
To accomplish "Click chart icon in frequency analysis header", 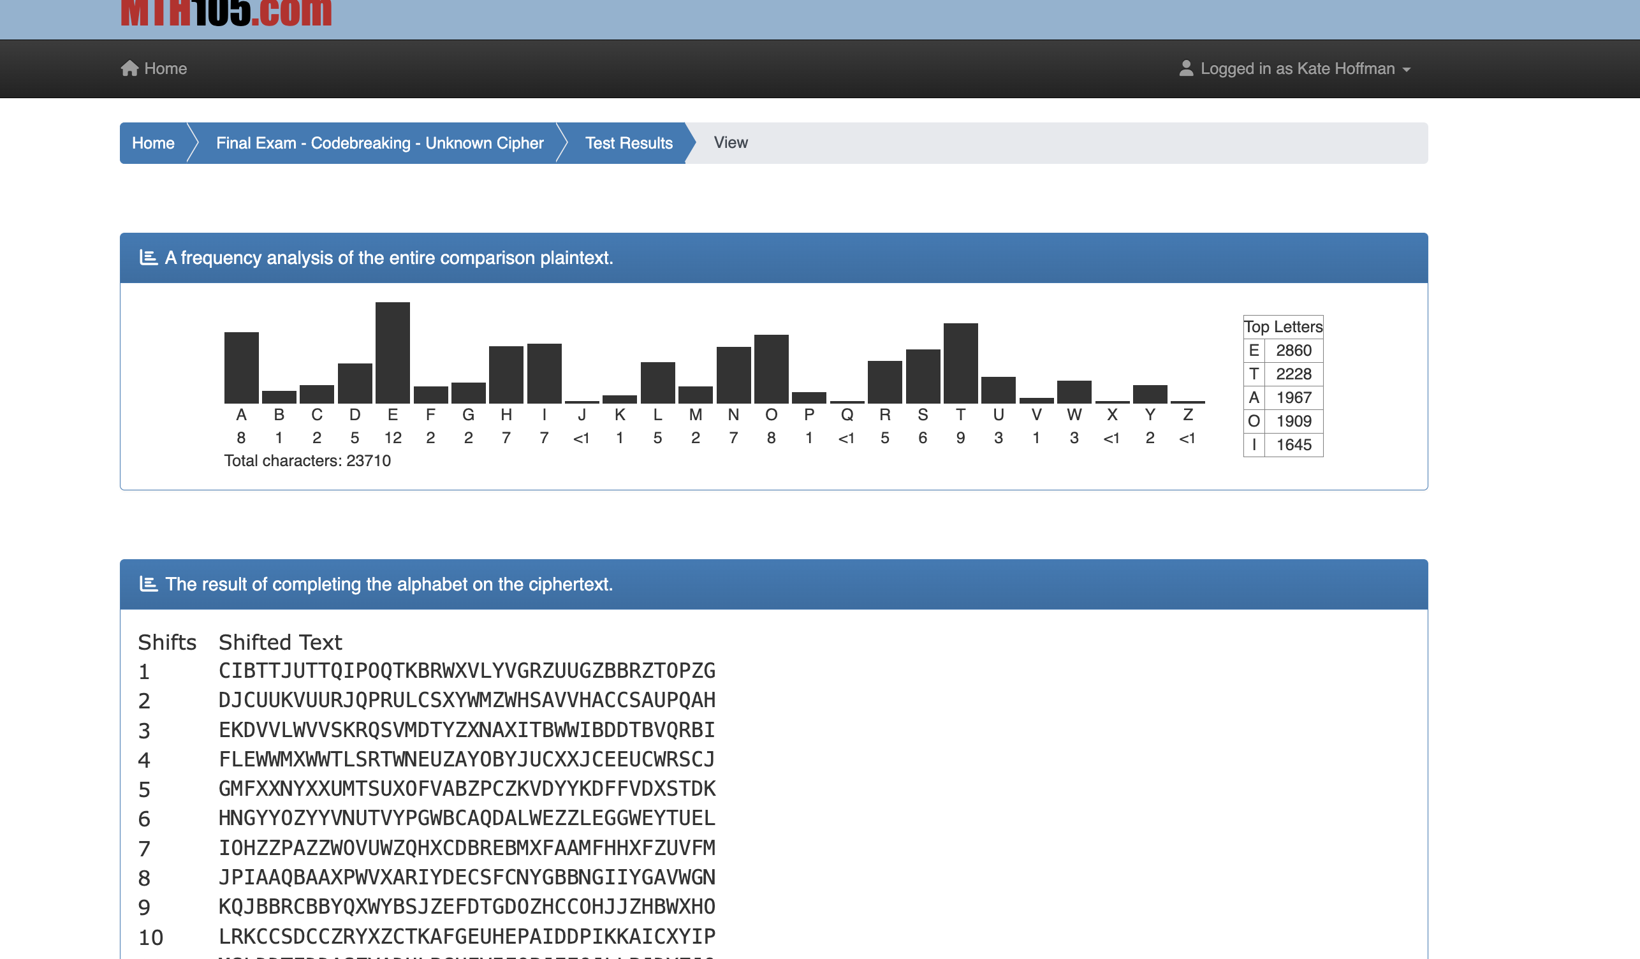I will (149, 258).
